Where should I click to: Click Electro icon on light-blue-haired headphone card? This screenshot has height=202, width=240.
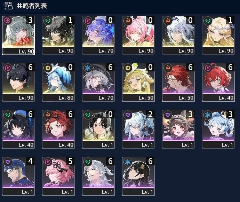tap(128, 115)
